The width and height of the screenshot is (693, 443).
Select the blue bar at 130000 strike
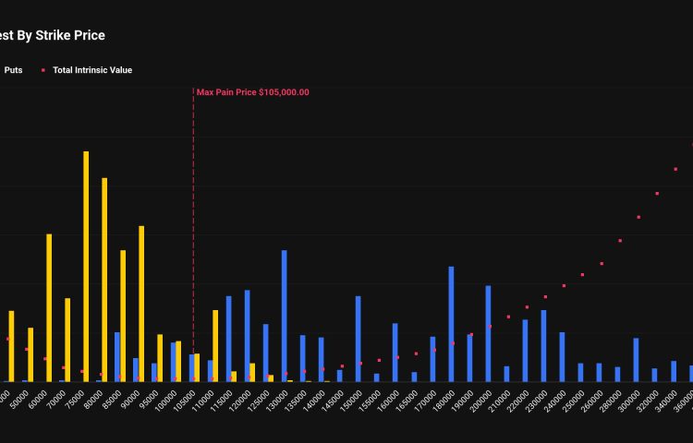[284, 316]
